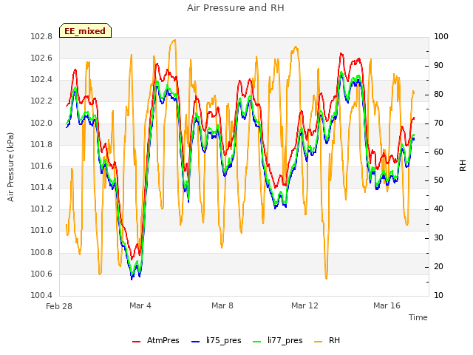Click the red AtmPres legend color marker
This screenshot has width=473, height=355.
136,342
